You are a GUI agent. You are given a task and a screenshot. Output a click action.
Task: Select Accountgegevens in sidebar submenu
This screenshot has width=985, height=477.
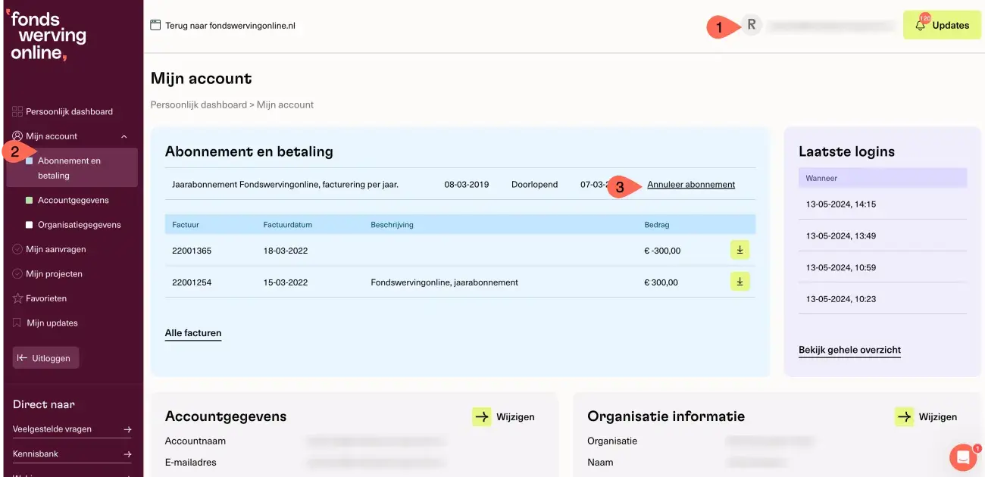click(x=73, y=201)
